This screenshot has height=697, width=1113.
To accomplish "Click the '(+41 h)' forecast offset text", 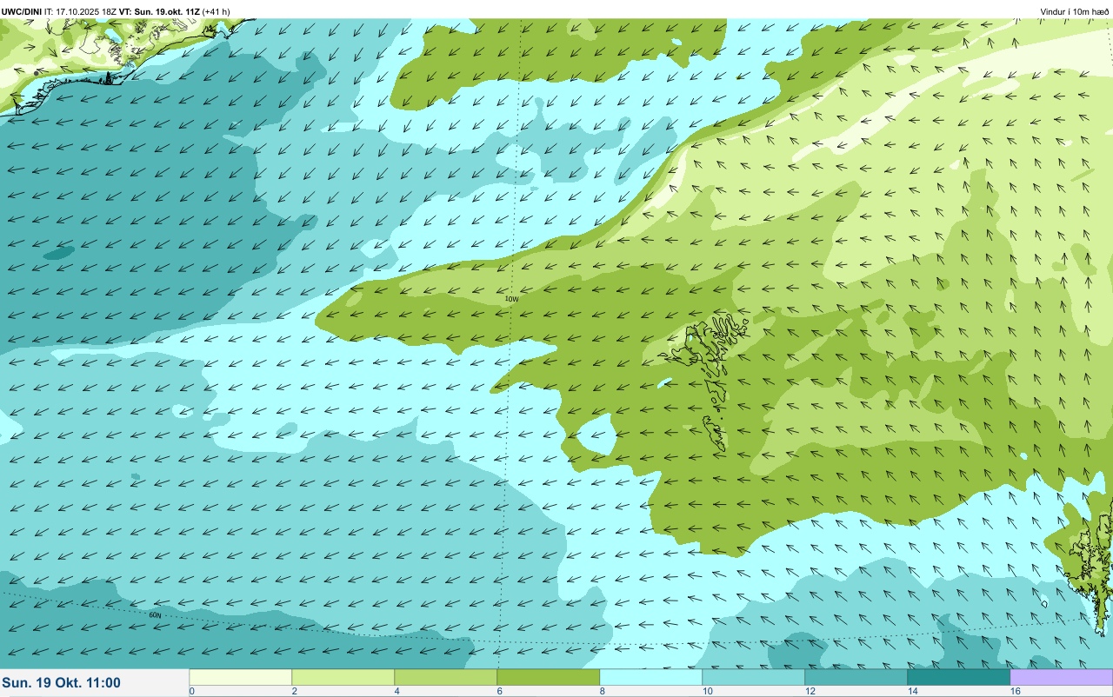I will [216, 11].
